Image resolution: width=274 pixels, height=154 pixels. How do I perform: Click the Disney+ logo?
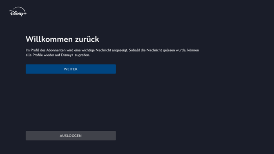(18, 12)
